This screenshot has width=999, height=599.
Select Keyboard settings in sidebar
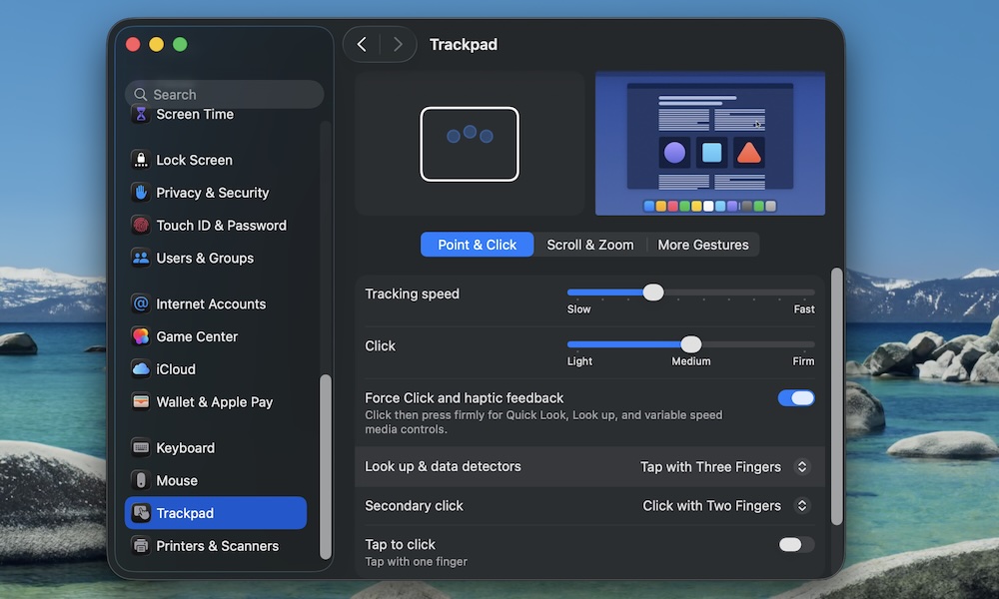pyautogui.click(x=186, y=447)
